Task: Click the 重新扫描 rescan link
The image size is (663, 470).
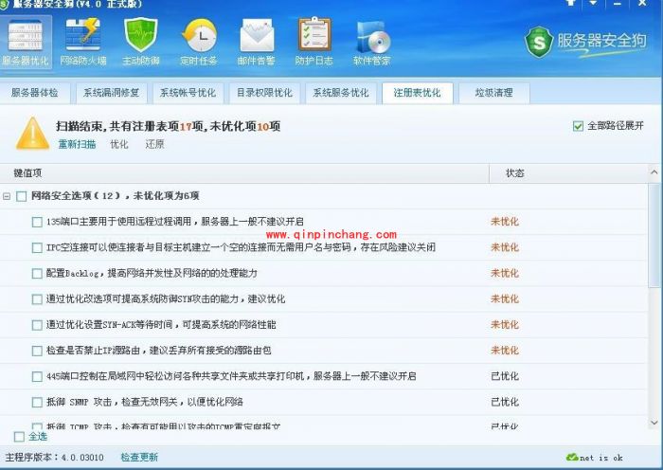Action: click(77, 144)
